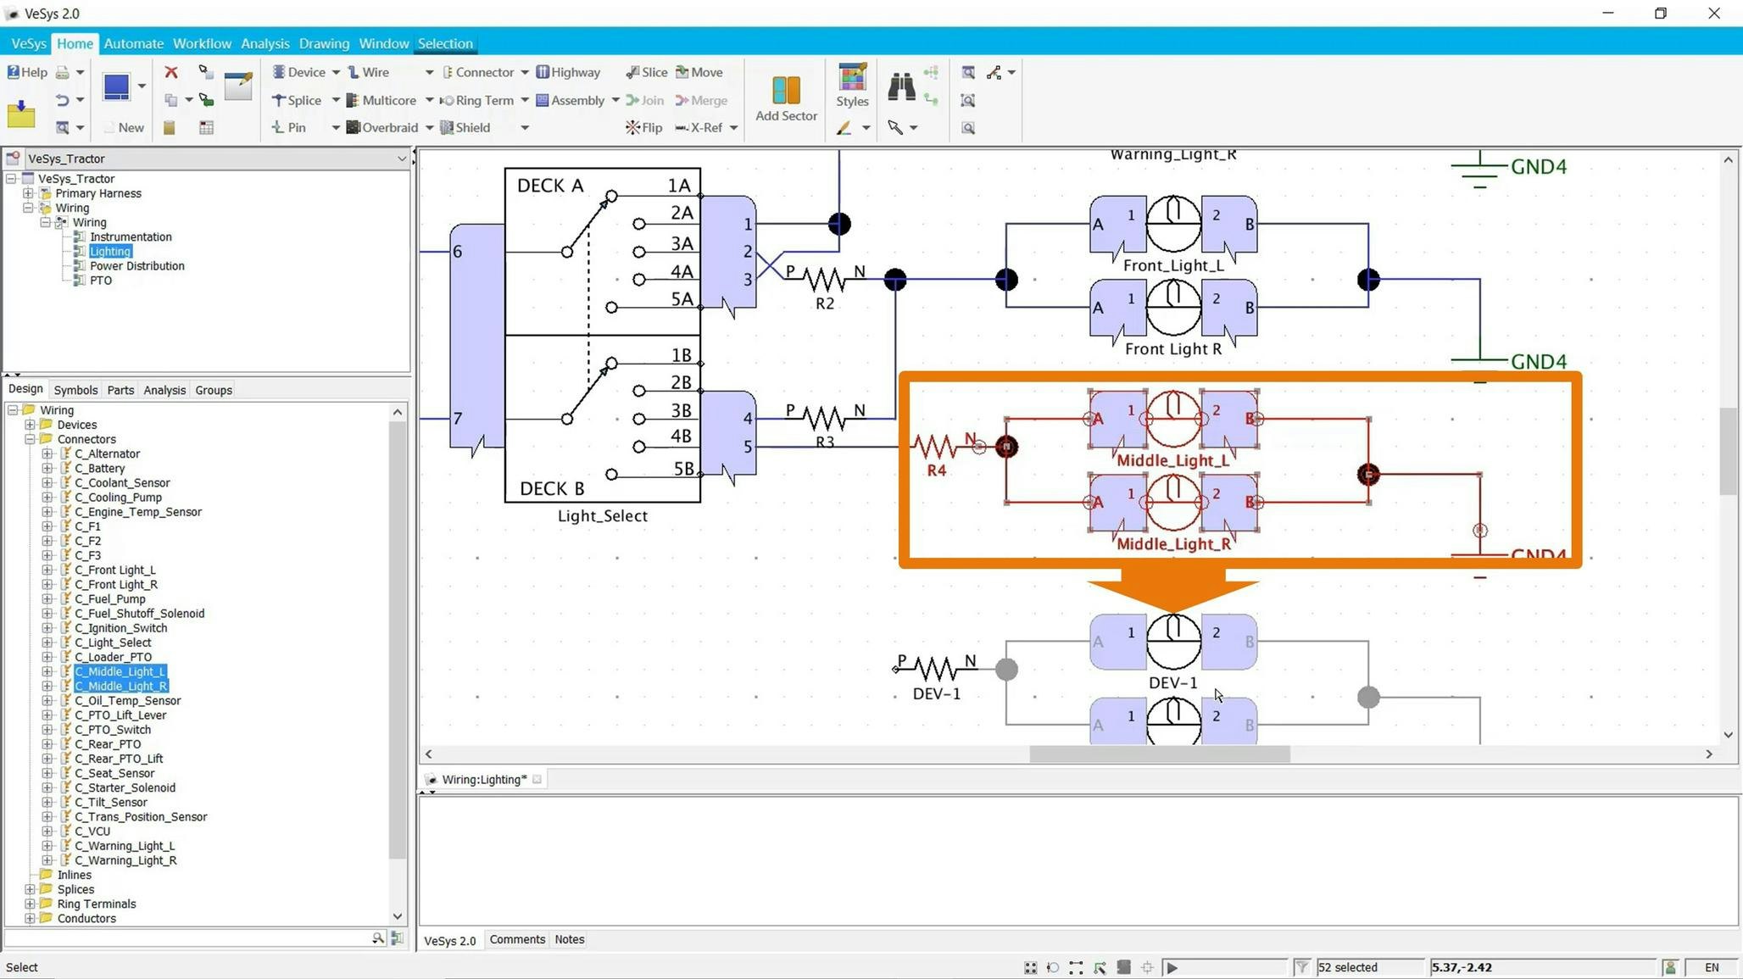Click the filter icon in status bar
1743x979 pixels.
point(1302,967)
